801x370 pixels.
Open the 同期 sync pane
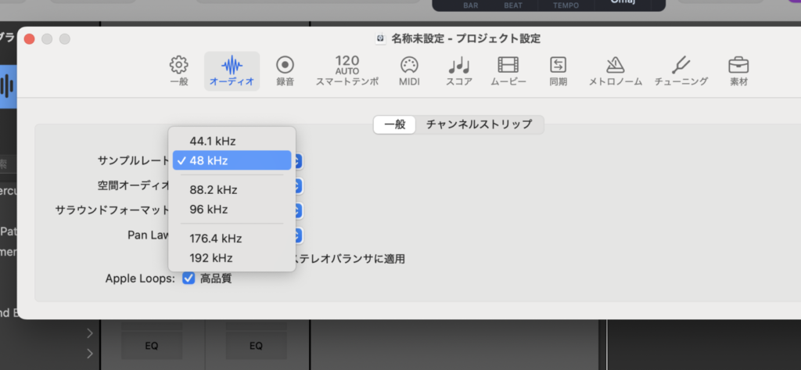(559, 70)
